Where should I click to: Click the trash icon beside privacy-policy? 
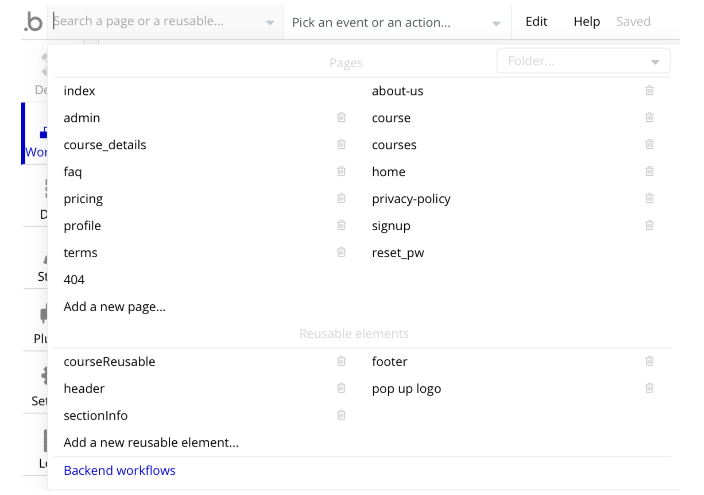coord(649,199)
